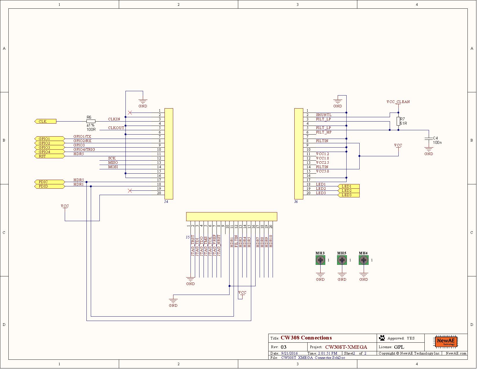This screenshot has width=477, height=369.
Task: Select the LED3 port
Action: pyautogui.click(x=349, y=195)
